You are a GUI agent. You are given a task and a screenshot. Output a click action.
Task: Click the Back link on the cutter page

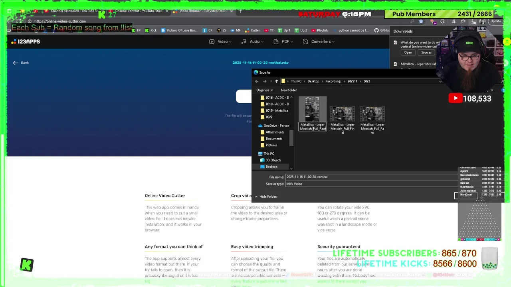pos(21,63)
